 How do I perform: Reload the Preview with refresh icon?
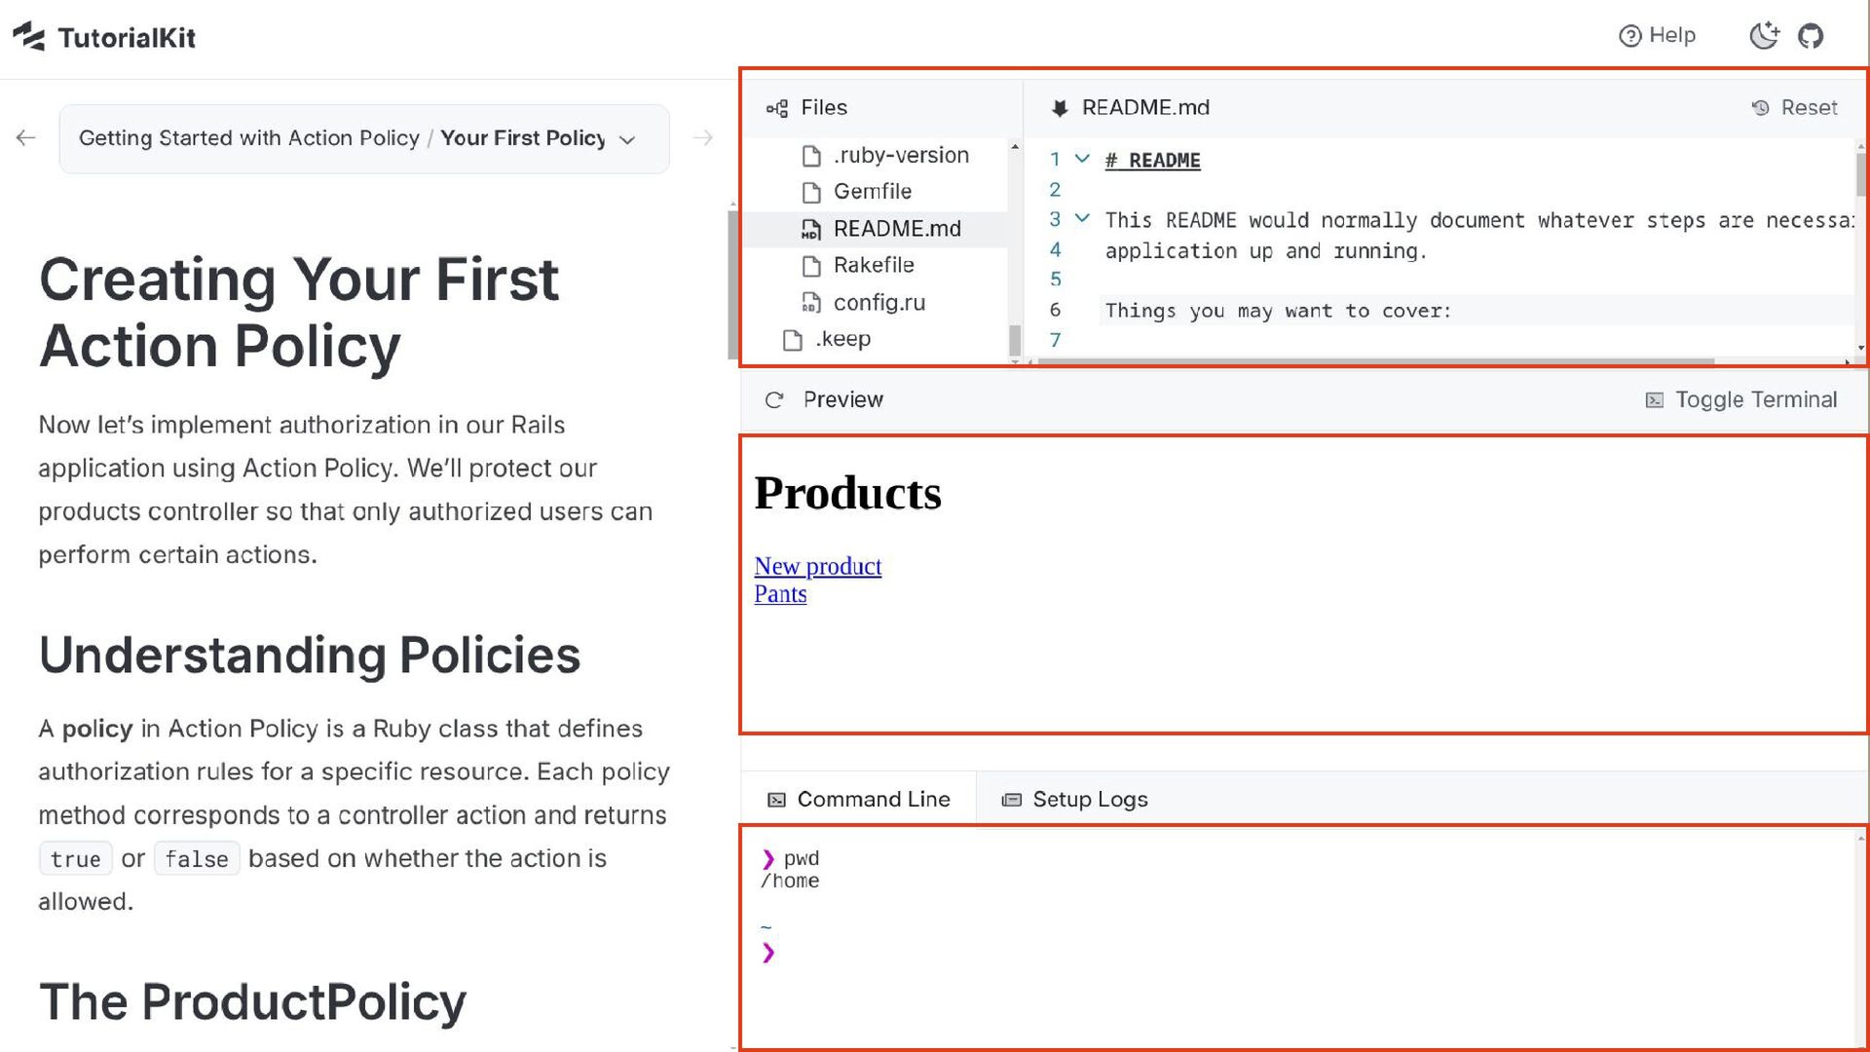point(774,400)
